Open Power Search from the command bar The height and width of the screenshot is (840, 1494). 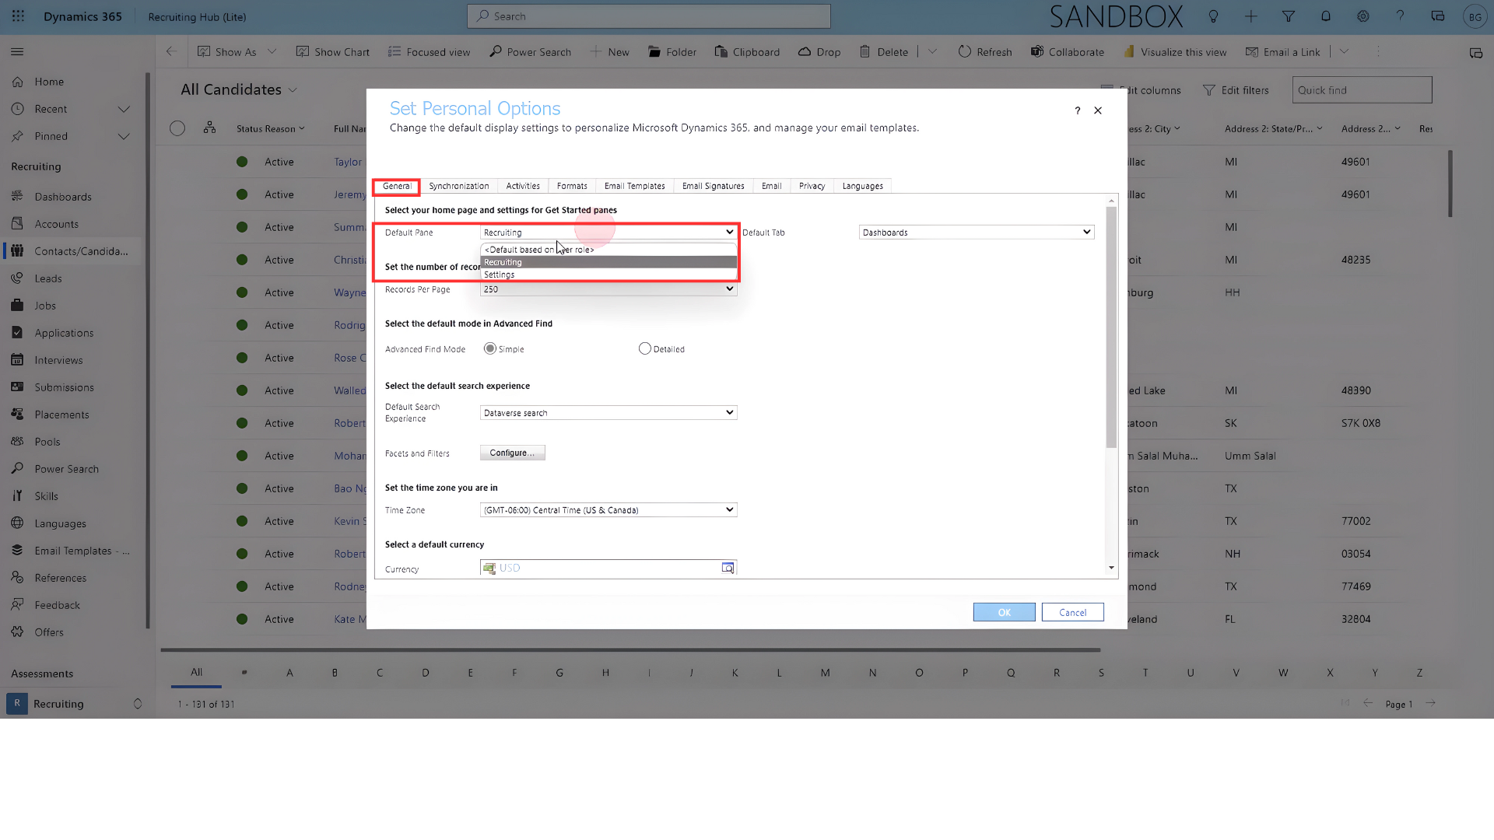[530, 52]
